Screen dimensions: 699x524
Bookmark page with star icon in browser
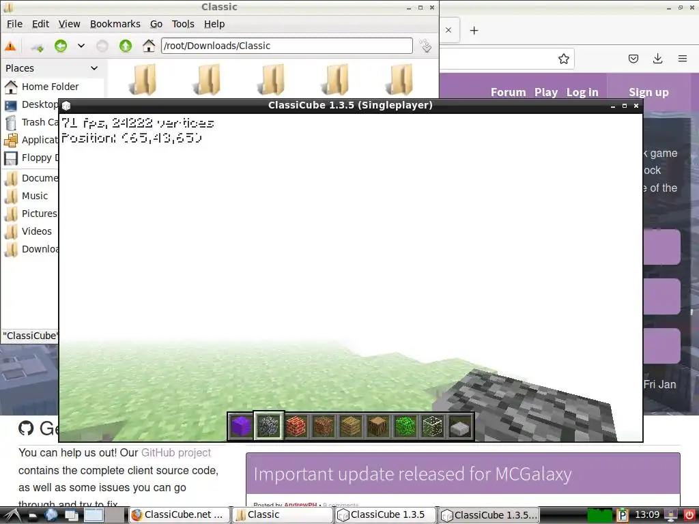tap(563, 59)
